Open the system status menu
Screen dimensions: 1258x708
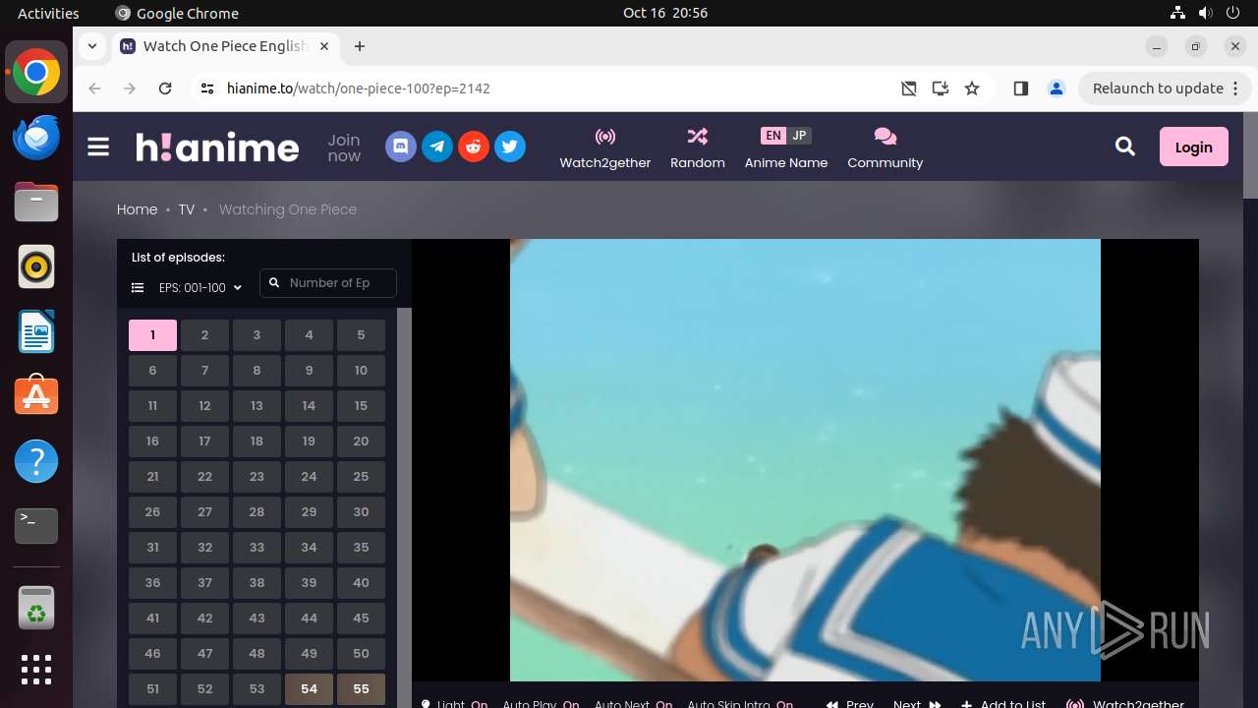[1205, 13]
